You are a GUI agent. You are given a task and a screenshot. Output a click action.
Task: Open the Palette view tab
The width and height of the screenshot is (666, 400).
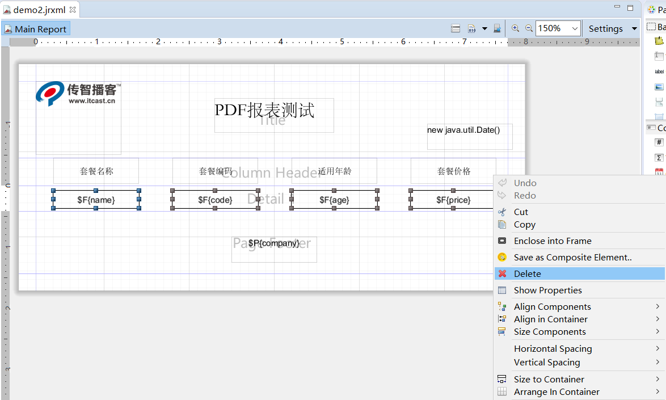point(656,9)
